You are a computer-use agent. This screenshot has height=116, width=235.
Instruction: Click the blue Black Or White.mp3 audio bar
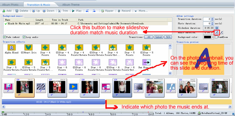54,102
